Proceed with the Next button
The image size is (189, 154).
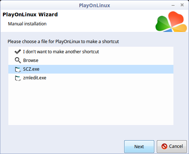pos(139,146)
